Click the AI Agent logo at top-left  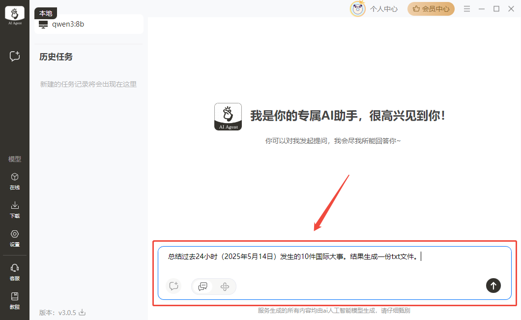tap(14, 15)
